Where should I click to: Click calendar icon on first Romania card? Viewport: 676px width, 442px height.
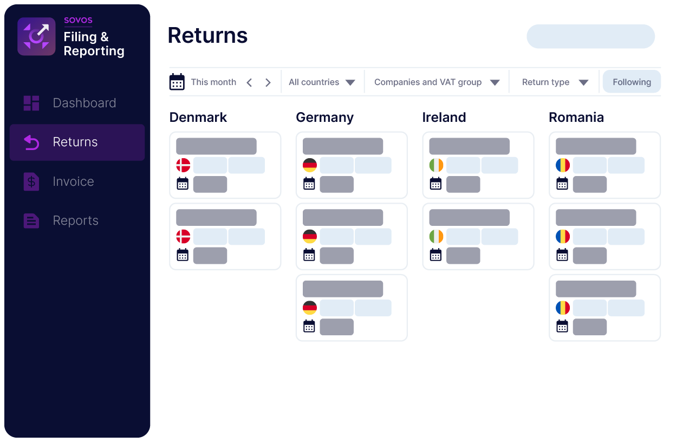click(x=562, y=184)
